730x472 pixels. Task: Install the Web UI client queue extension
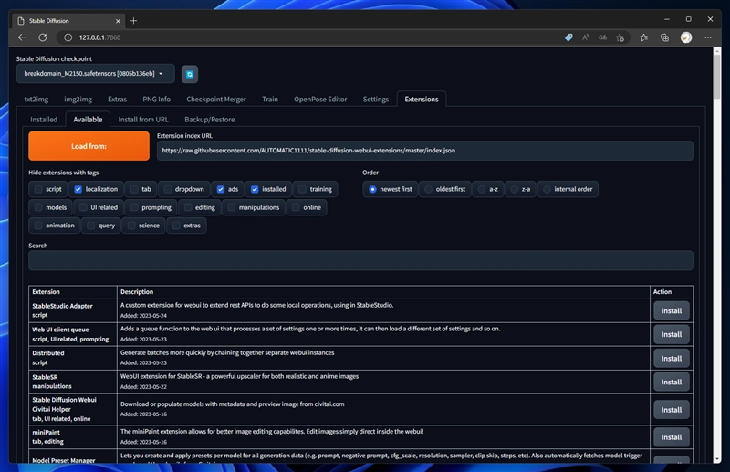[x=672, y=334]
